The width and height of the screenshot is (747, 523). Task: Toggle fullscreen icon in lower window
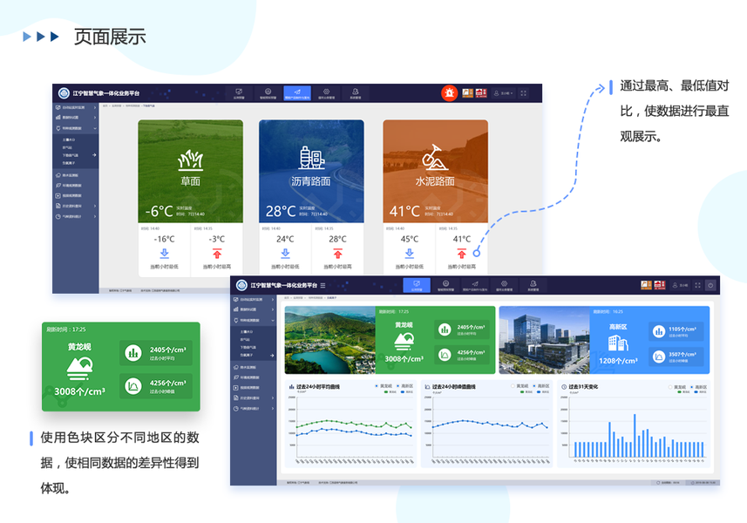coord(697,285)
